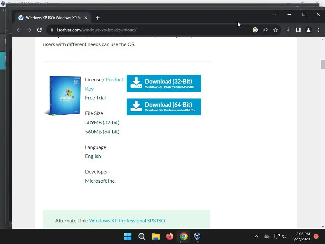Viewport: 325px width, 244px height.
Task: Download the 64-Bit Windows XP ISO
Action: [x=164, y=107]
